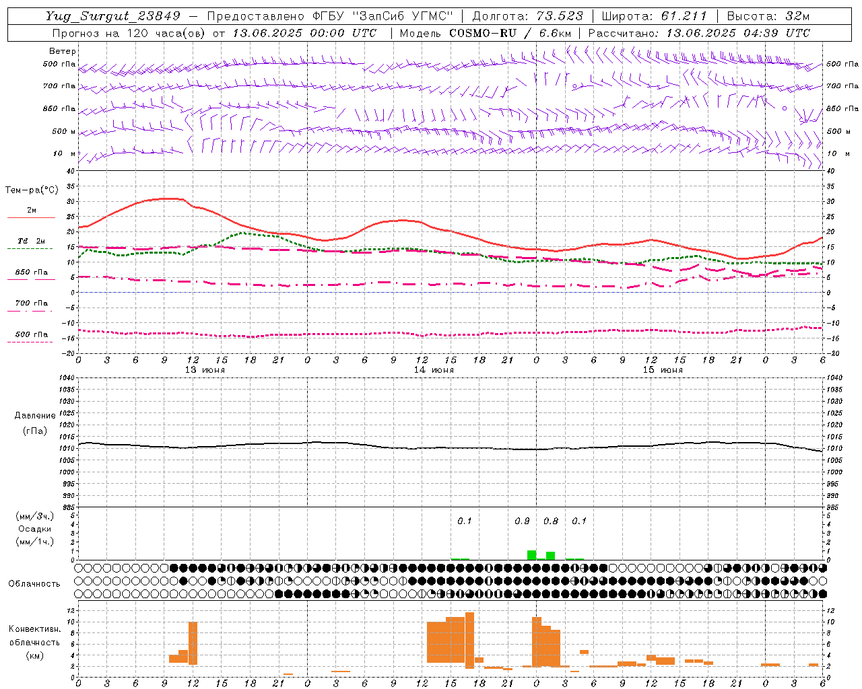Click the "0.8" precipitation value
Image resolution: width=862 pixels, height=689 pixels.
point(551,521)
